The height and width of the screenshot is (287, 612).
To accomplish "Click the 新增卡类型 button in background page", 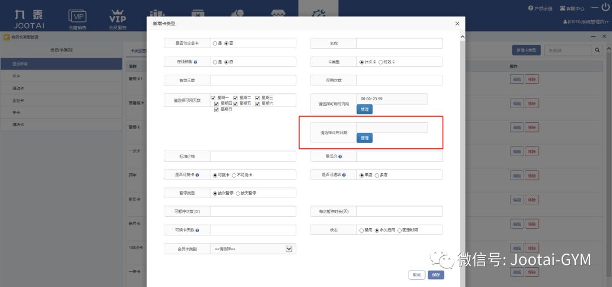I will [526, 50].
